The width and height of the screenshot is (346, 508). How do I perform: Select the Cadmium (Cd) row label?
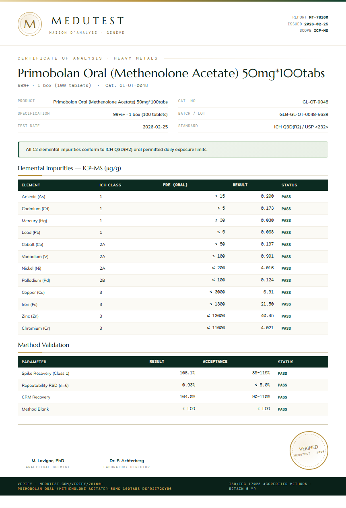coord(35,209)
